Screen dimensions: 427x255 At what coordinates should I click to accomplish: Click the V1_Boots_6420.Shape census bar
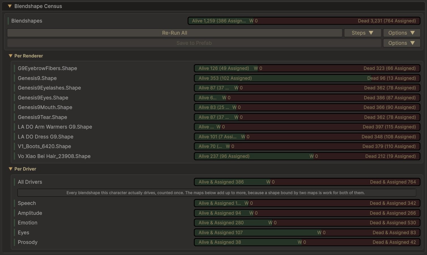[307, 146]
